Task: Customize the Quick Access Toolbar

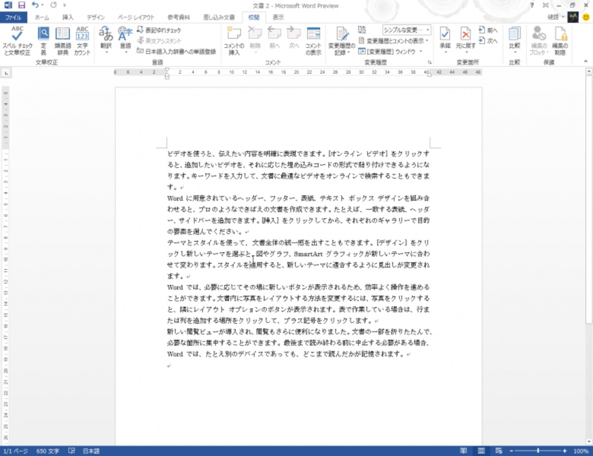Action: [x=64, y=5]
